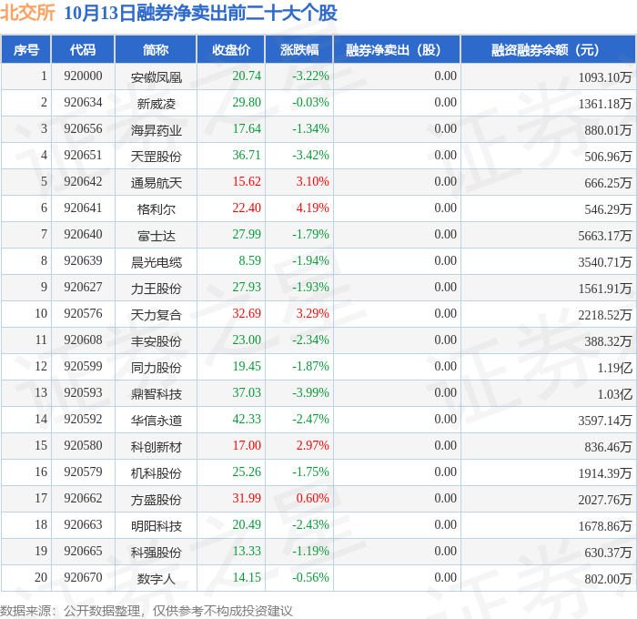This screenshot has height=619, width=637.
Task: Select stock name 同力股份
Action: pyautogui.click(x=156, y=368)
